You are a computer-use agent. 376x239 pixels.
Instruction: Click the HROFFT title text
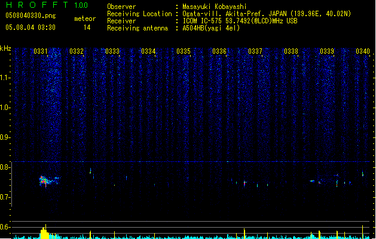tap(37, 5)
